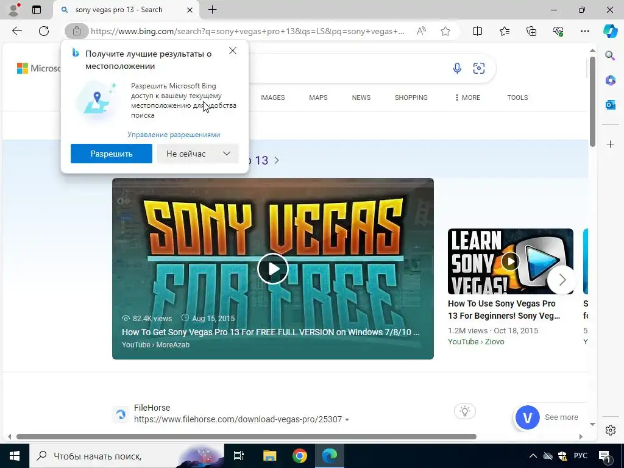Open Browser essentials heart icon
The image size is (624, 468).
point(558,31)
